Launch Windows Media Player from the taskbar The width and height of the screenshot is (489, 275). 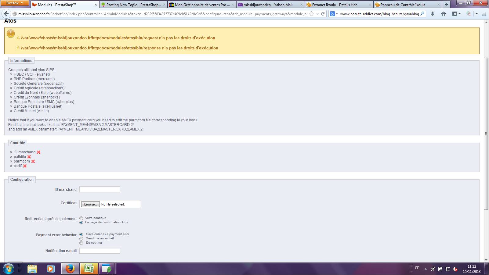51,269
